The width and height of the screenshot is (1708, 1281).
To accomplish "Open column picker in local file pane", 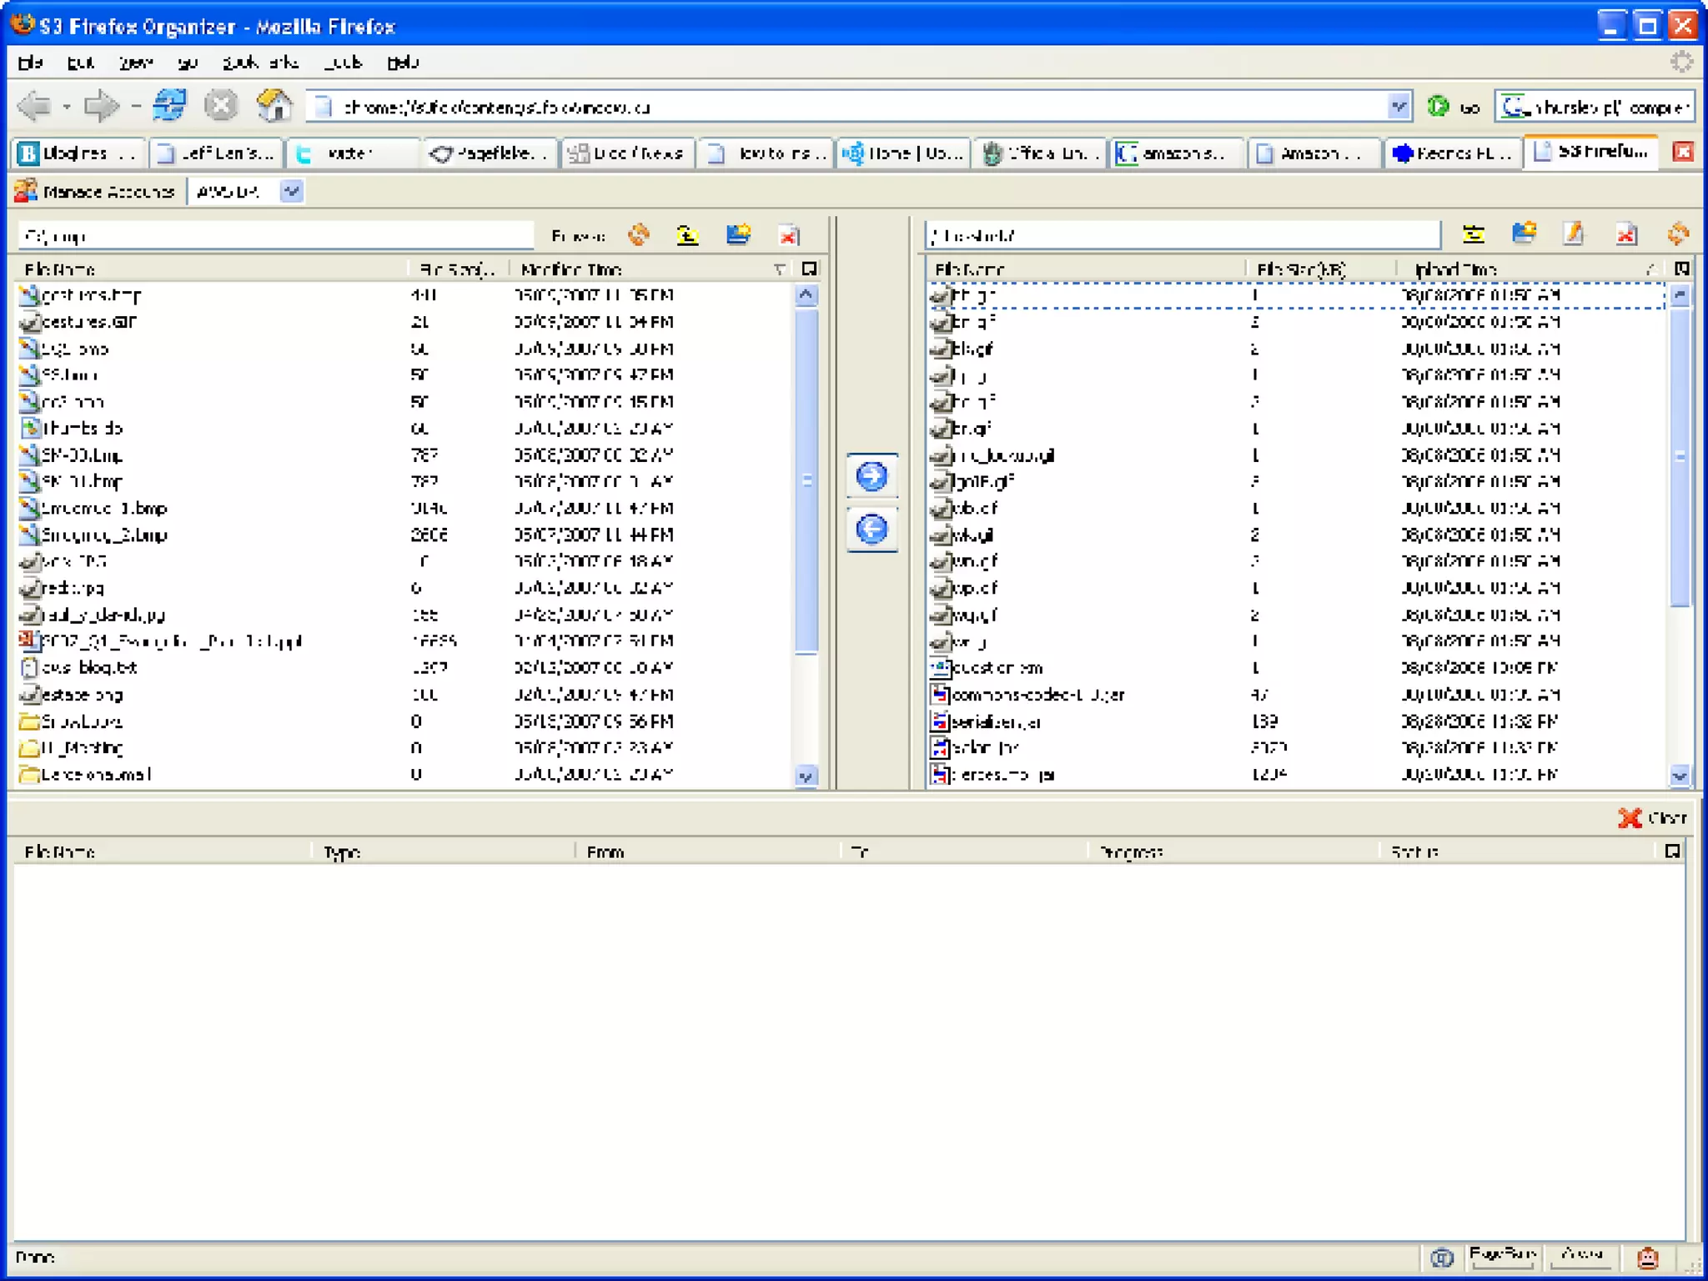I will coord(809,269).
